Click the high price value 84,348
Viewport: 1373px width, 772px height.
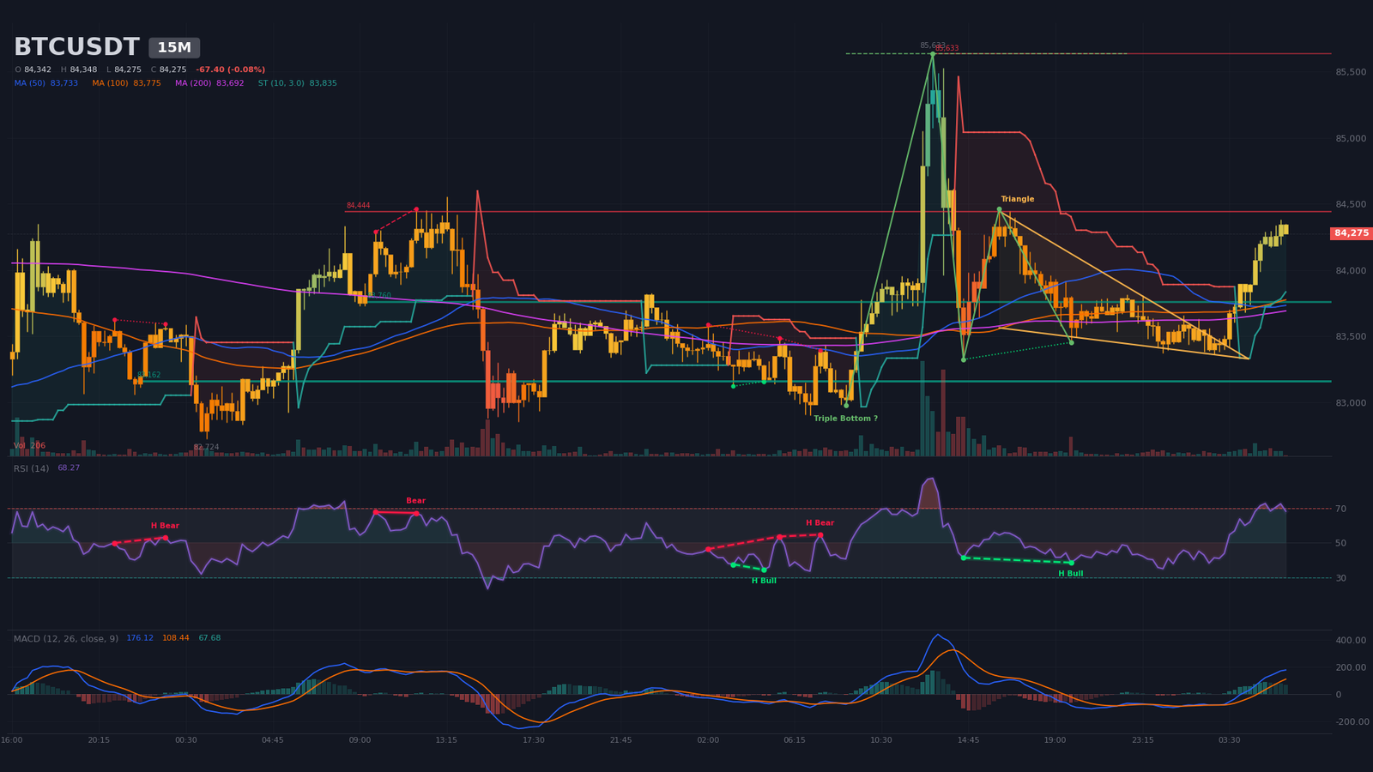(x=83, y=69)
